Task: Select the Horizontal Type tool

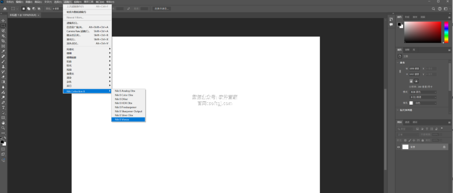Action: [3, 107]
